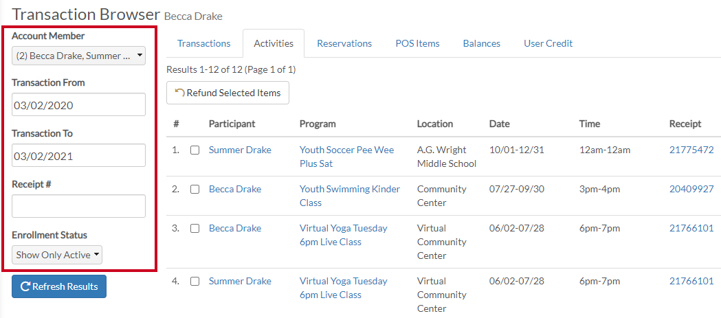Image resolution: width=721 pixels, height=318 pixels.
Task: Open receipt 20409927 link
Action: coord(691,189)
